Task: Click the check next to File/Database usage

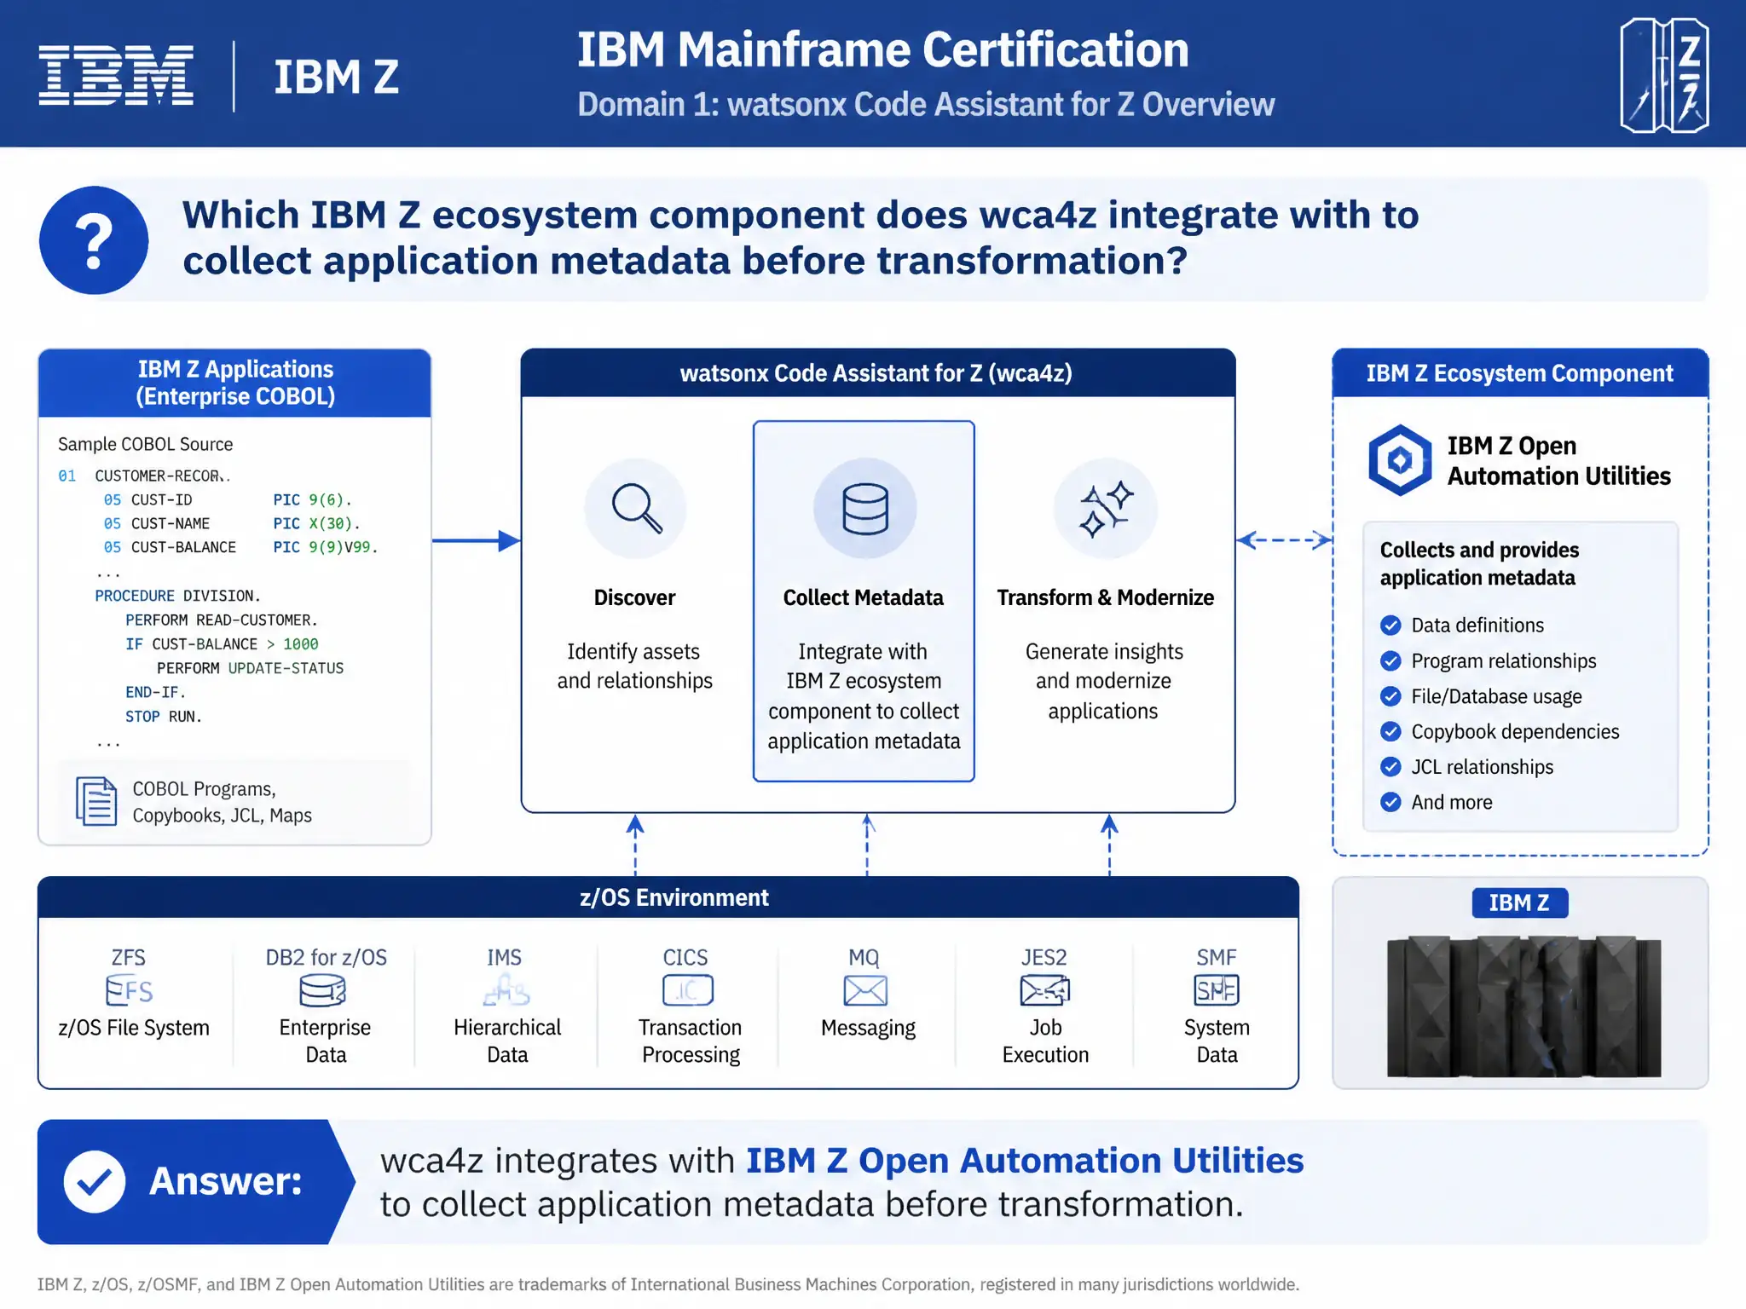Action: point(1390,696)
